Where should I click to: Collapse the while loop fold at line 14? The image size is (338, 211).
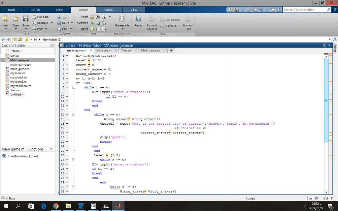(74, 114)
